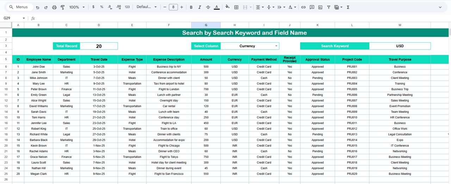This screenshot has width=451, height=184.
Task: Add a comment via toolbar icon
Action: 312,7
